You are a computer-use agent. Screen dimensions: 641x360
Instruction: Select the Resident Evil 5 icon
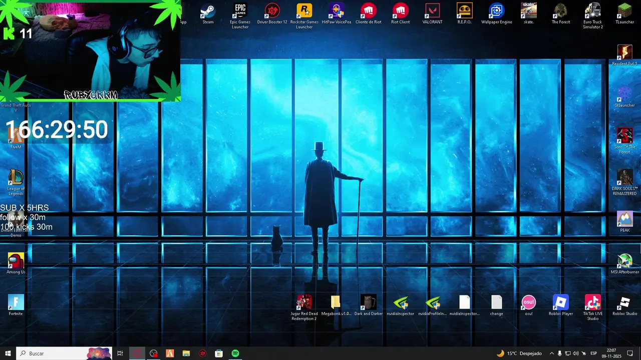[x=625, y=55]
